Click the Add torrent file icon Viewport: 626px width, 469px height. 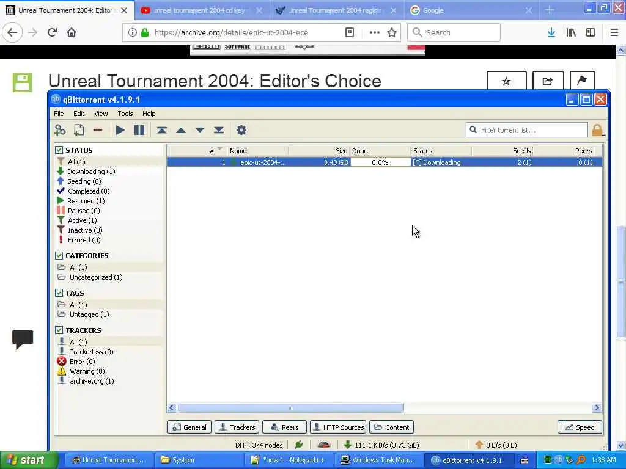pyautogui.click(x=79, y=130)
